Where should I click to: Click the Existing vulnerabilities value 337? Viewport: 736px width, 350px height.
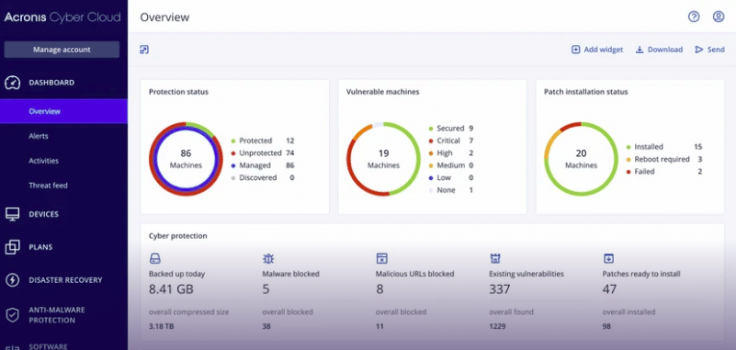500,289
